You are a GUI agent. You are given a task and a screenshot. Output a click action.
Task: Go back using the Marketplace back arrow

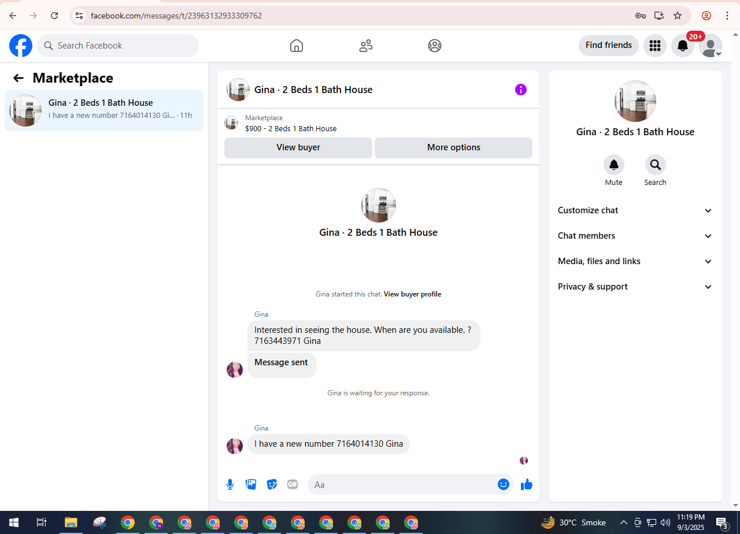pos(18,78)
